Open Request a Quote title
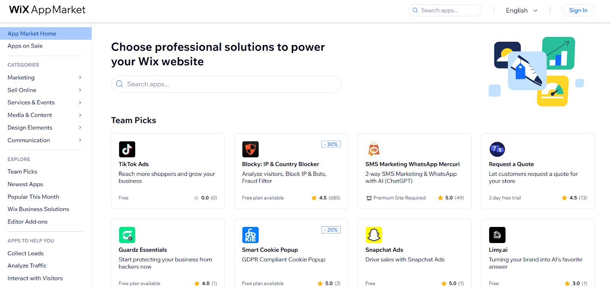This screenshot has width=611, height=288. (x=511, y=164)
